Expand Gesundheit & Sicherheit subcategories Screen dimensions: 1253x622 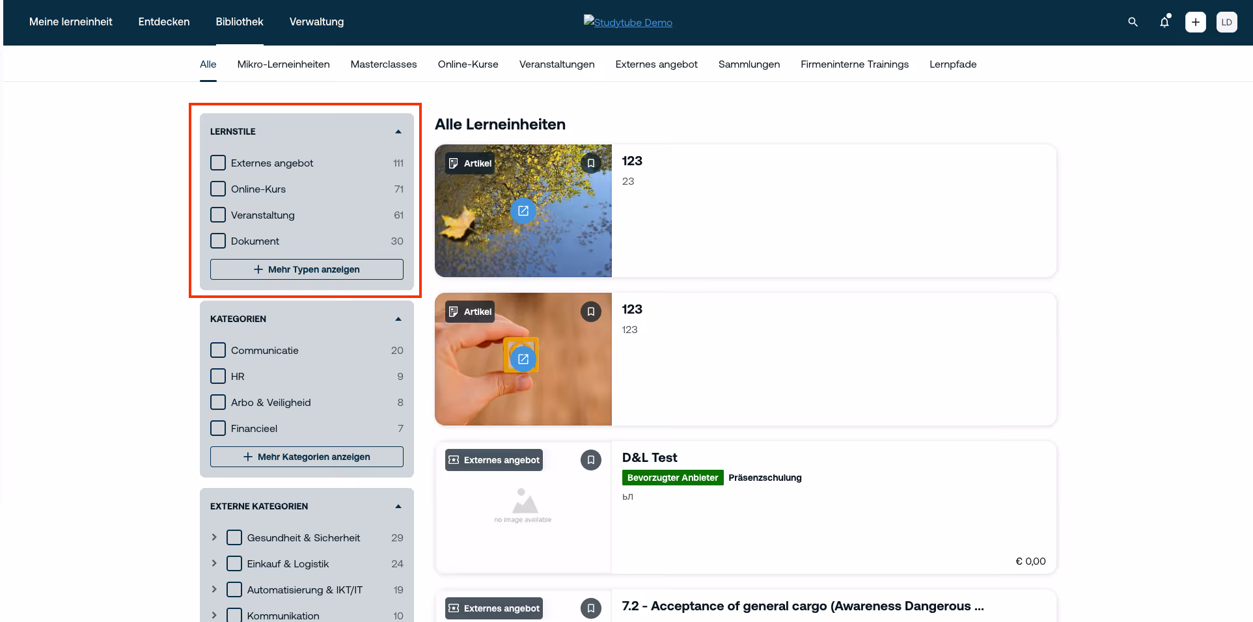pos(214,537)
